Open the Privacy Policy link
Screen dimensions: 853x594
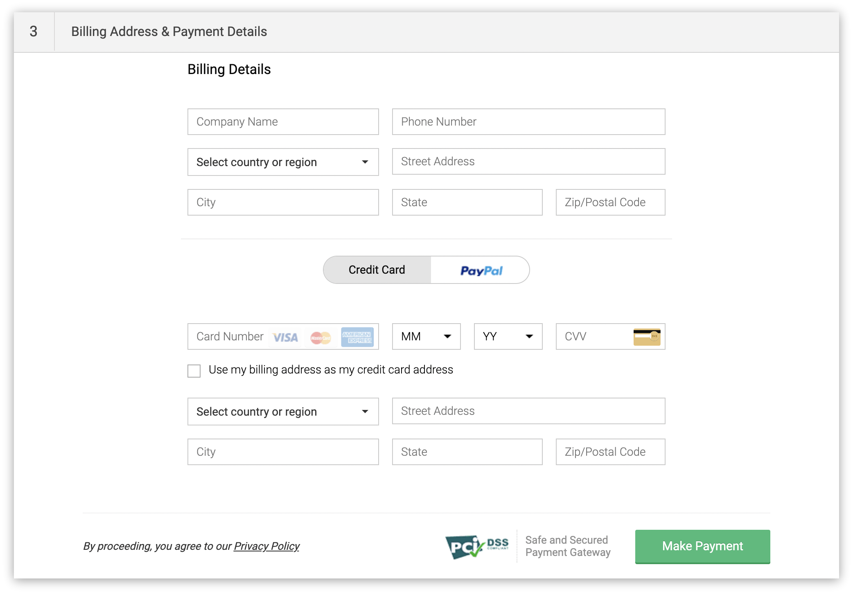266,546
